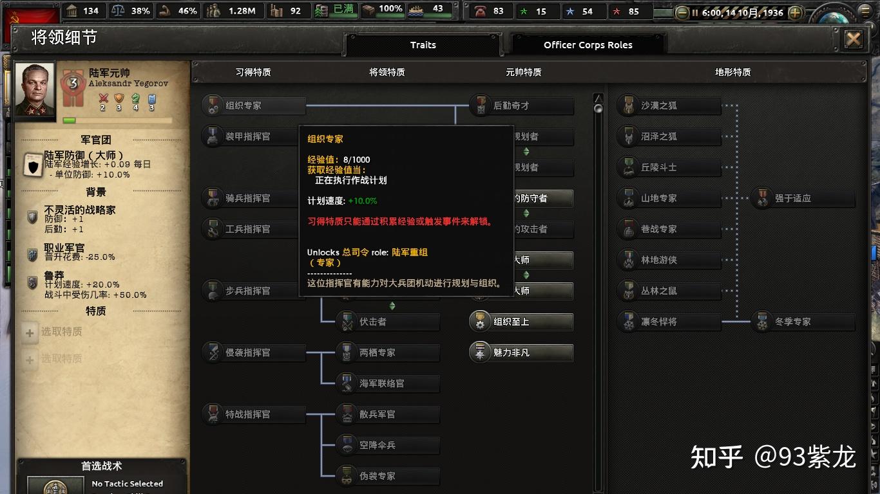This screenshot has width=880, height=494.
Task: Select the 组织至上 trait
Action: tap(521, 322)
